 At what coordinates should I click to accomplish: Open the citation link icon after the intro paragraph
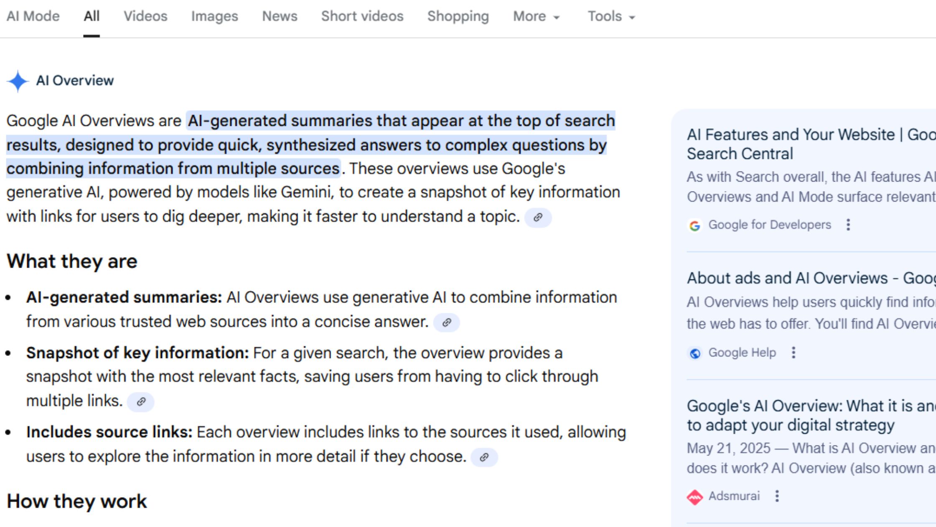coord(538,217)
